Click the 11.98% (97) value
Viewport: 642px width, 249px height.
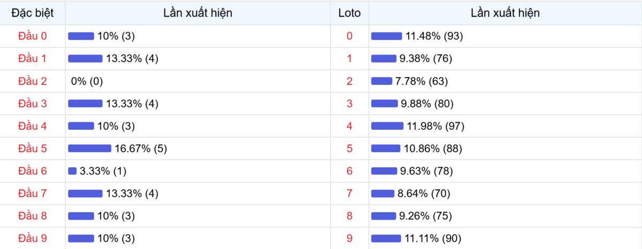435,126
